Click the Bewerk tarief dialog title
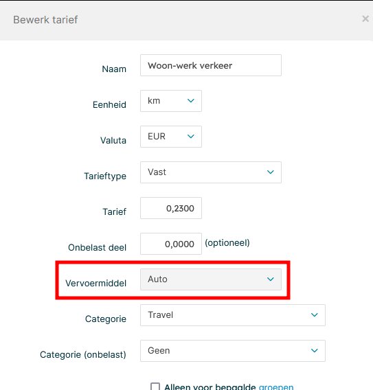This screenshot has height=390, width=373. click(x=45, y=20)
